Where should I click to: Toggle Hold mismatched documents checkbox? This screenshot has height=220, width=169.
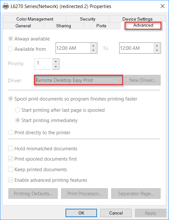(11, 148)
